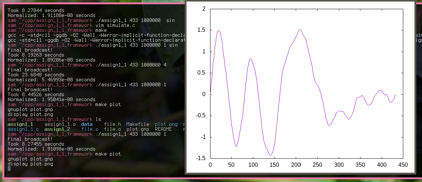Click the first peak of the purple curve
This screenshot has width=422, height=182.
[x=219, y=31]
